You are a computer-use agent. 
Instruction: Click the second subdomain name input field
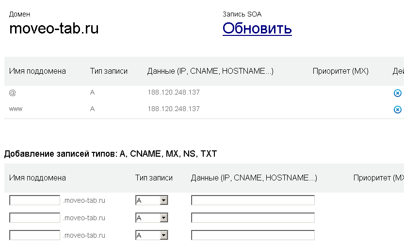click(x=35, y=218)
